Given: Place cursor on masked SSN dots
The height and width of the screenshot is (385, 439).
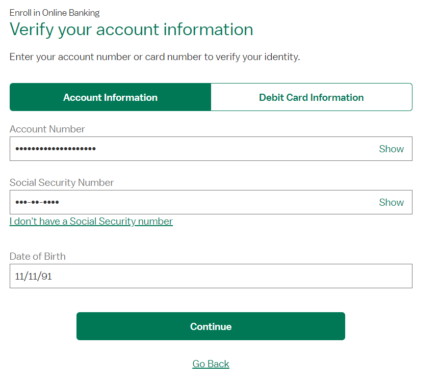Looking at the screenshot, I should tap(37, 202).
